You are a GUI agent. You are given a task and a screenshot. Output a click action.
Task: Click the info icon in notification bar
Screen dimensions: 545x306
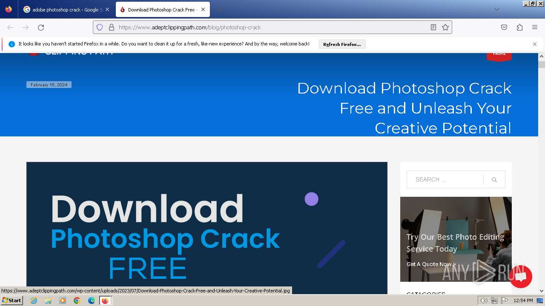coord(11,44)
